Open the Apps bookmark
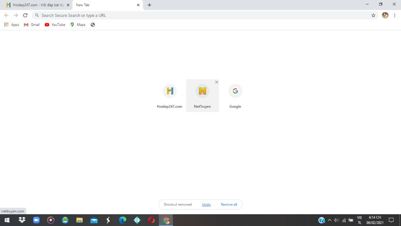Screen dimensions: 401x226 [11, 25]
